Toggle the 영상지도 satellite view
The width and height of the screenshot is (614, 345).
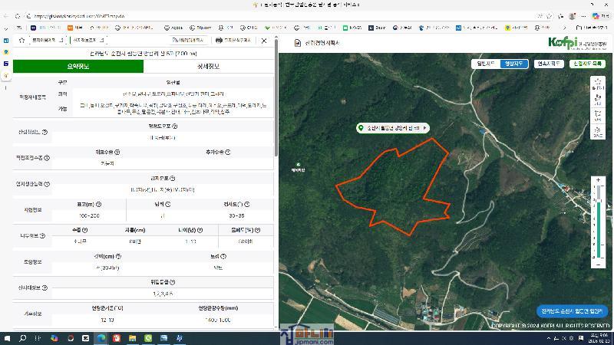(513, 64)
